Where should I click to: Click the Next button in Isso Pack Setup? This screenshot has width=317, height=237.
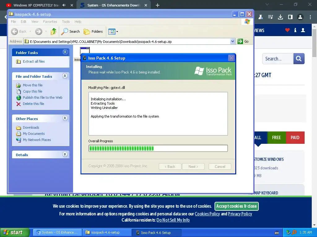[x=193, y=167]
